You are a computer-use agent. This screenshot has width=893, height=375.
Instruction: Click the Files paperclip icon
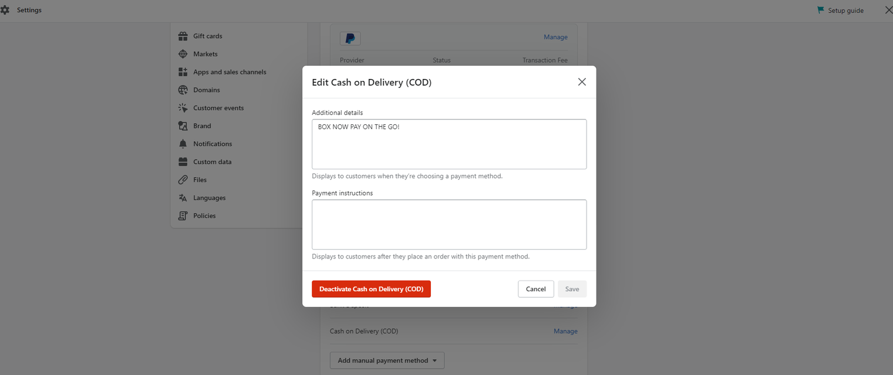pos(183,180)
